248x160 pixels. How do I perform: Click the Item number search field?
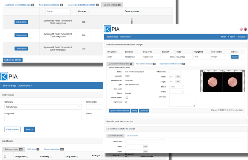coord(95,107)
